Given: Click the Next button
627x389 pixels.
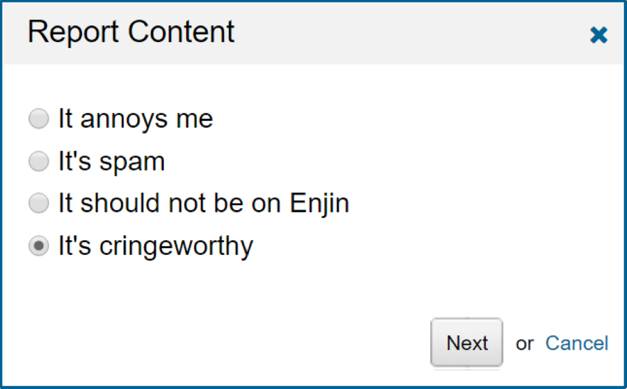Looking at the screenshot, I should [467, 343].
